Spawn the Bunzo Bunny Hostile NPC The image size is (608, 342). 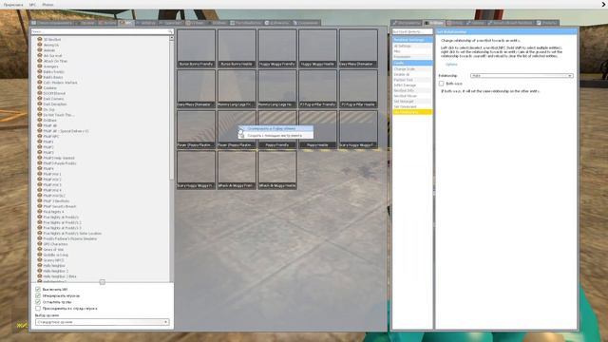237,48
